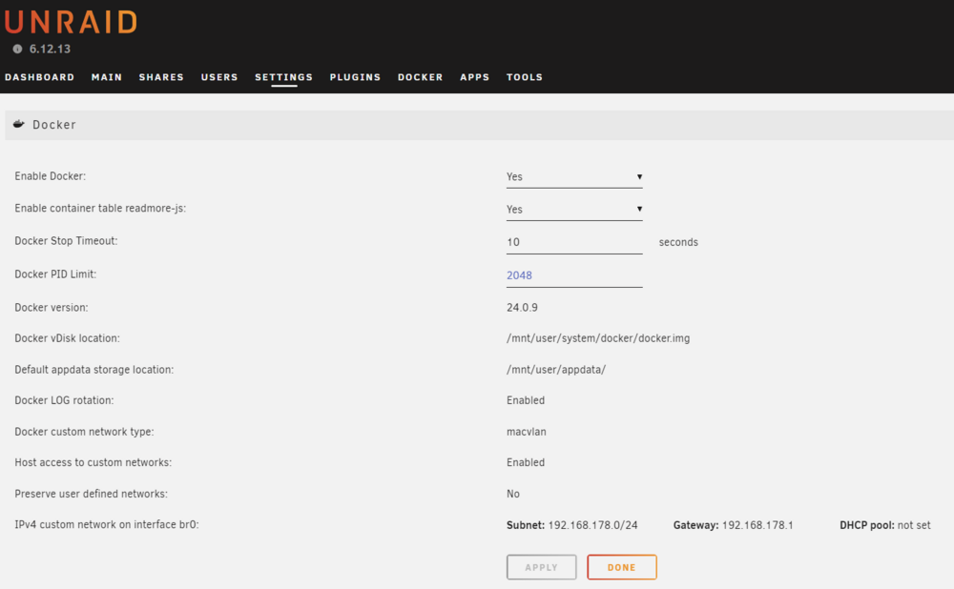This screenshot has height=589, width=954.
Task: Open the Plugins tab
Action: (355, 77)
